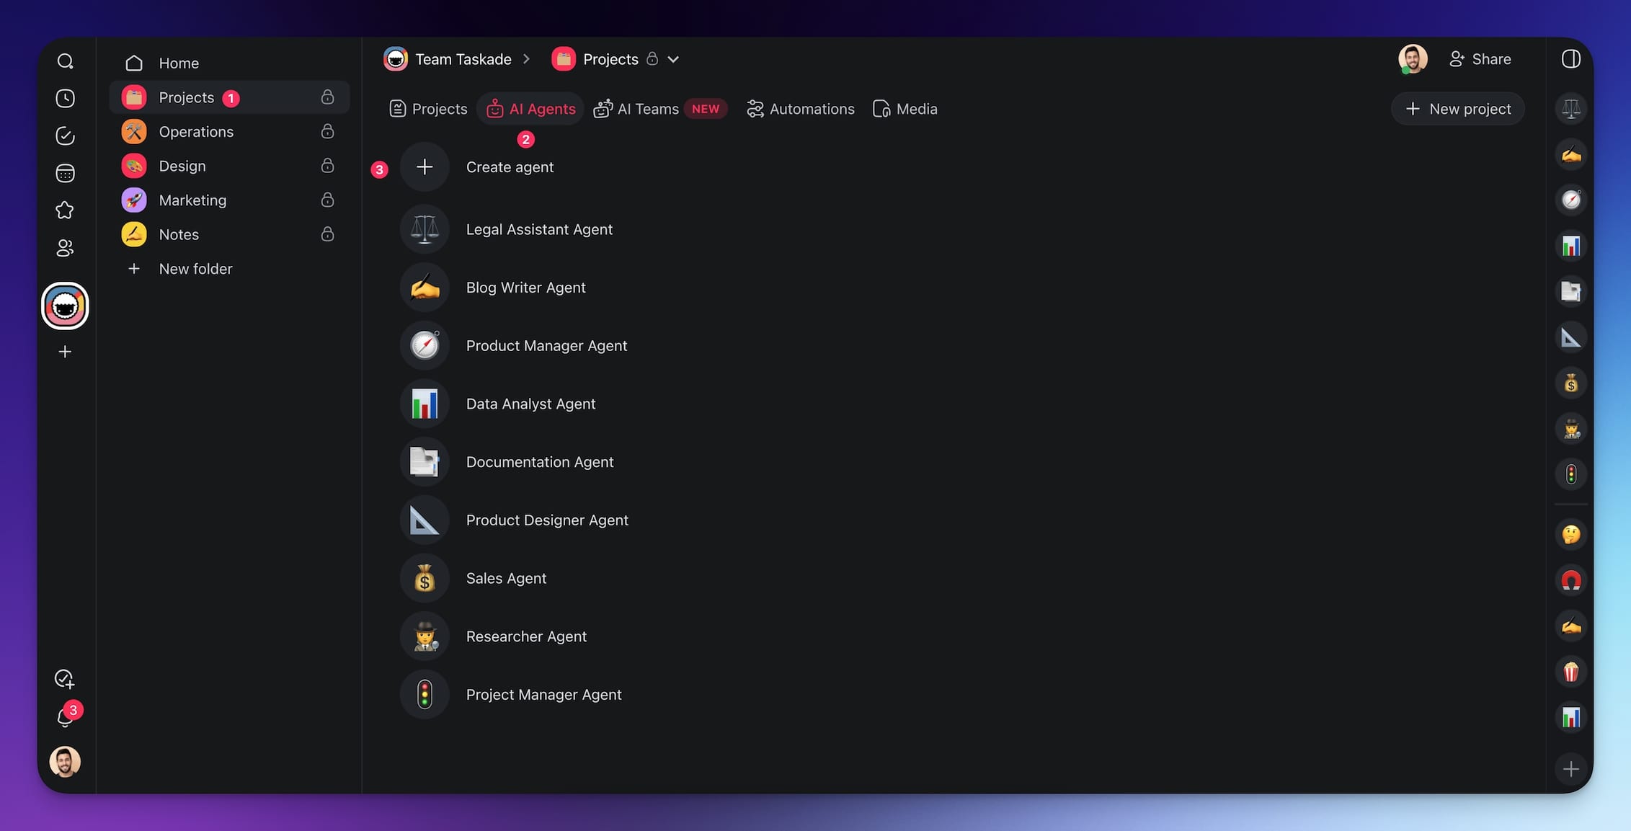This screenshot has width=1631, height=831.
Task: Click the magnet icon in right sidebar
Action: tap(1570, 581)
